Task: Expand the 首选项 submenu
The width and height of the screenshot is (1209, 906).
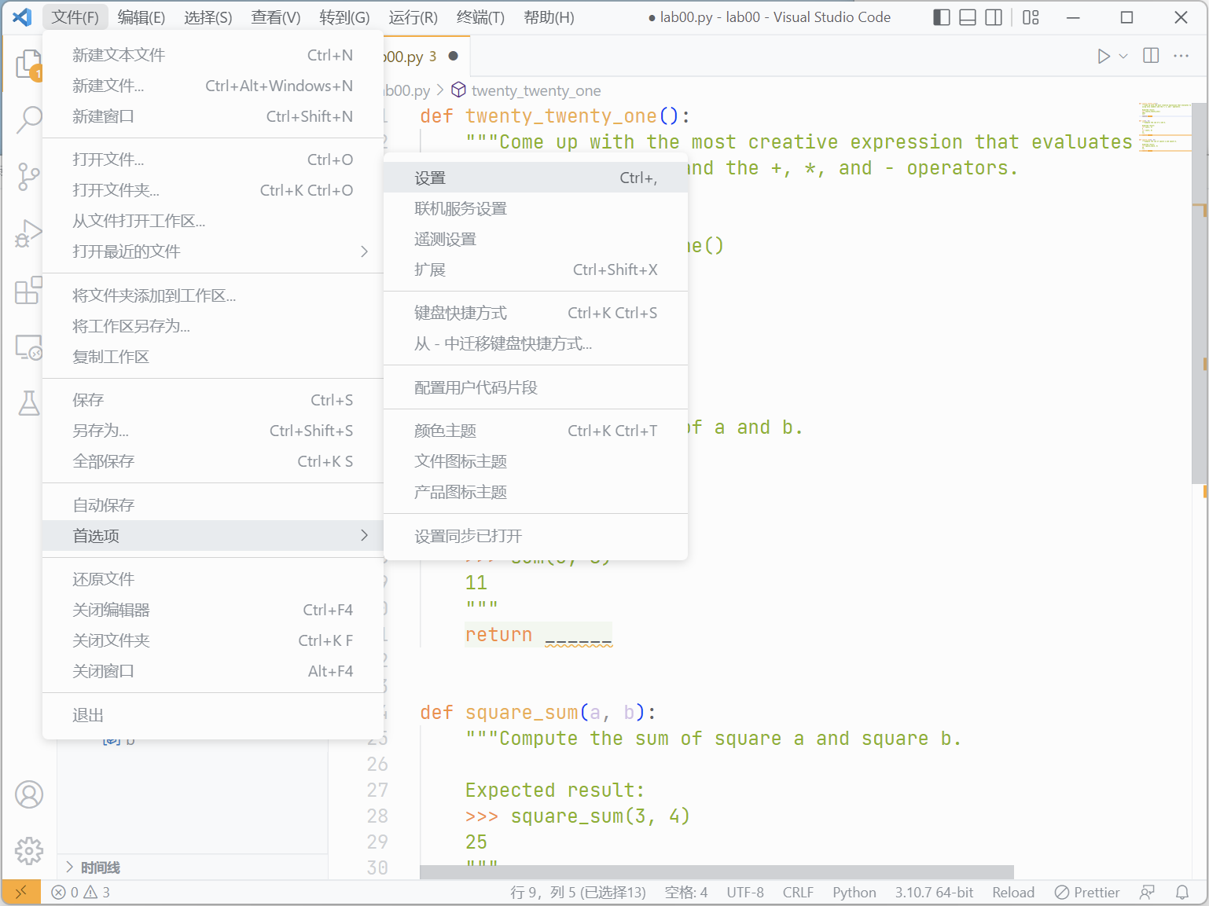Action: pyautogui.click(x=212, y=536)
